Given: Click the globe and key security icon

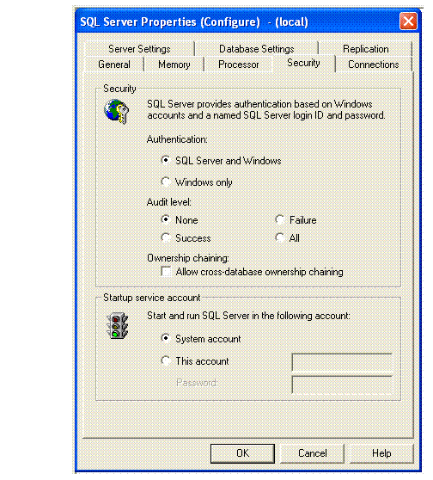Looking at the screenshot, I should 116,111.
